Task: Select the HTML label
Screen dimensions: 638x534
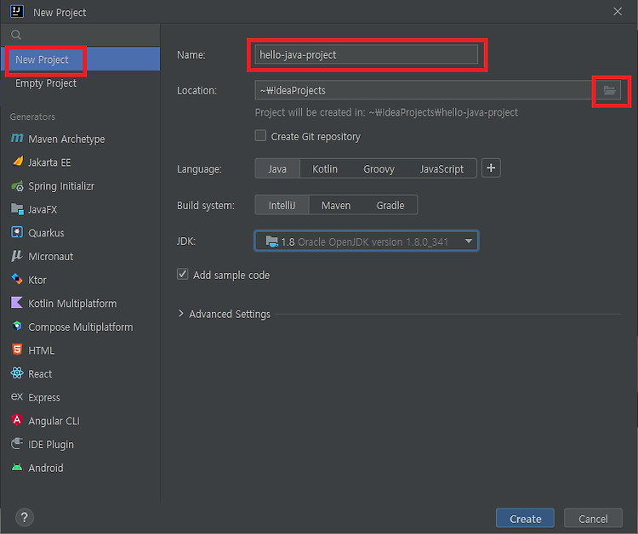Action: [41, 350]
